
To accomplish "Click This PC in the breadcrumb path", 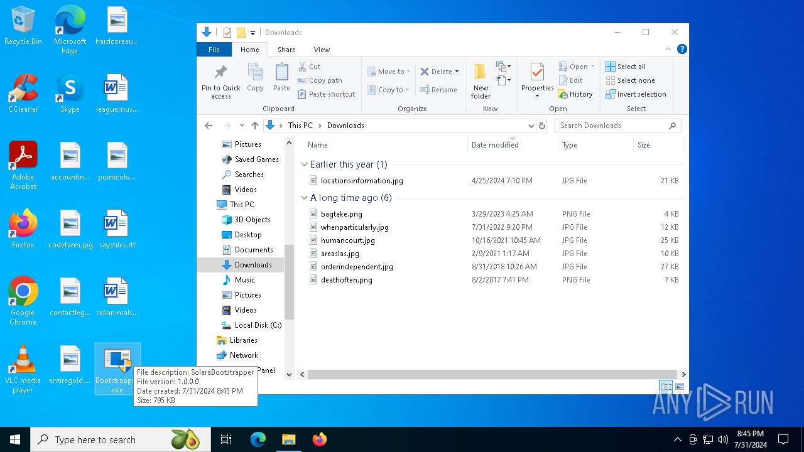I will (300, 126).
